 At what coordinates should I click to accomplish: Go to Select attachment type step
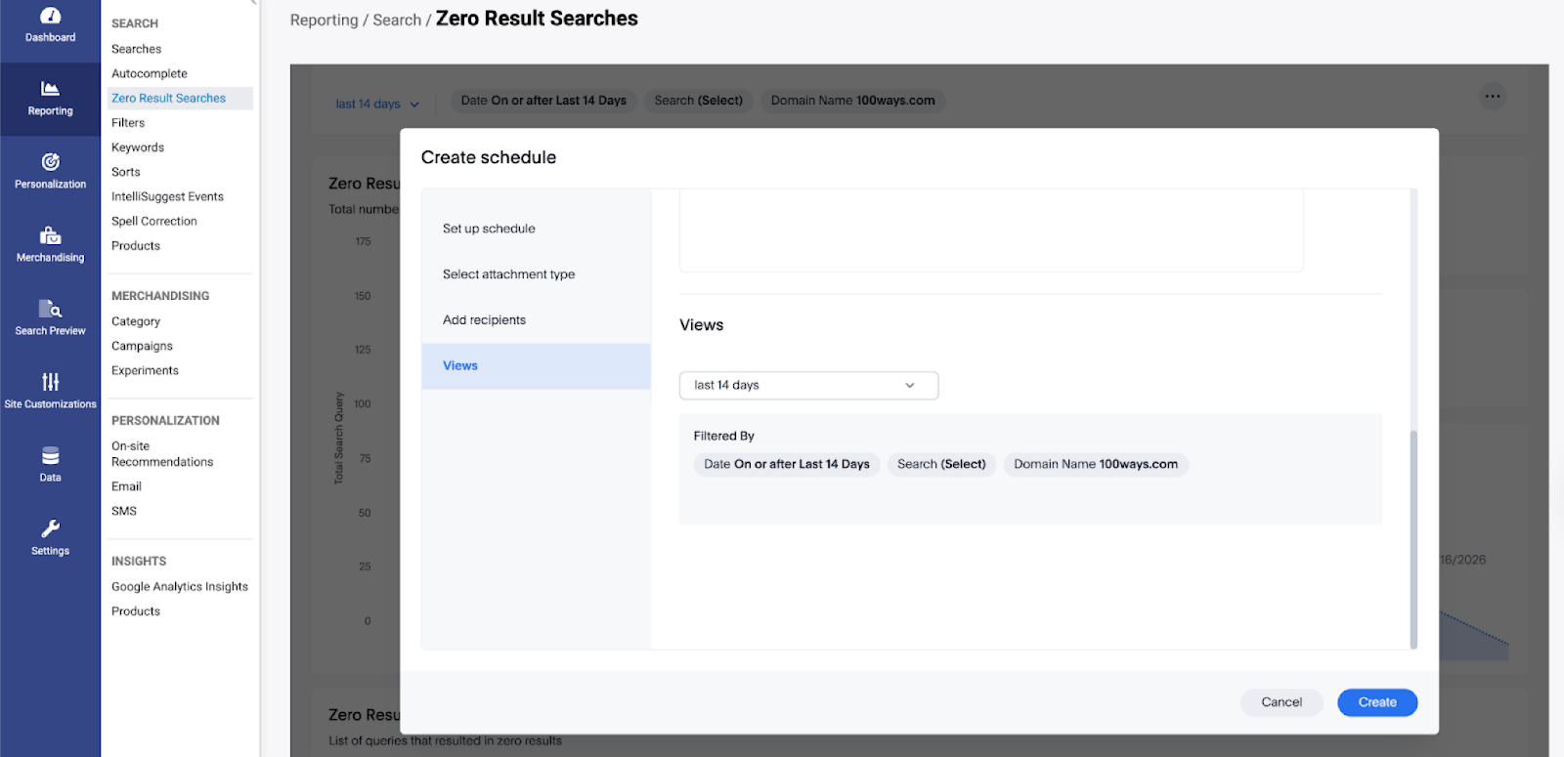[x=508, y=274]
